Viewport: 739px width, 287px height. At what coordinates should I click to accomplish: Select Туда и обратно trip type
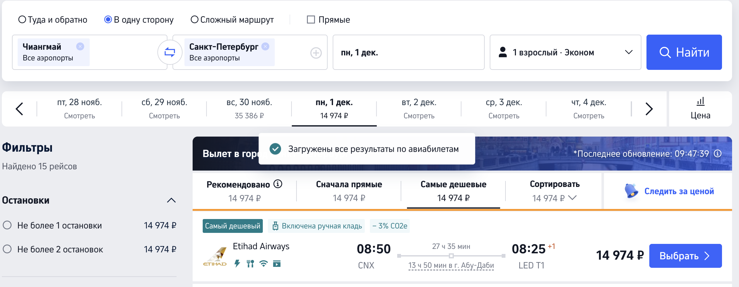22,20
